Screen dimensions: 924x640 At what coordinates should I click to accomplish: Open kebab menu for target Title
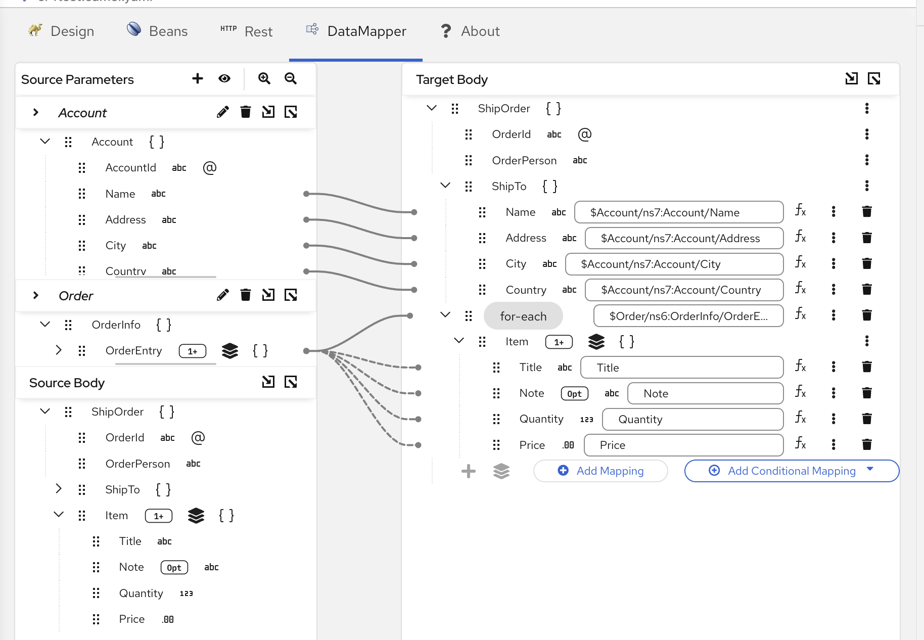[834, 367]
